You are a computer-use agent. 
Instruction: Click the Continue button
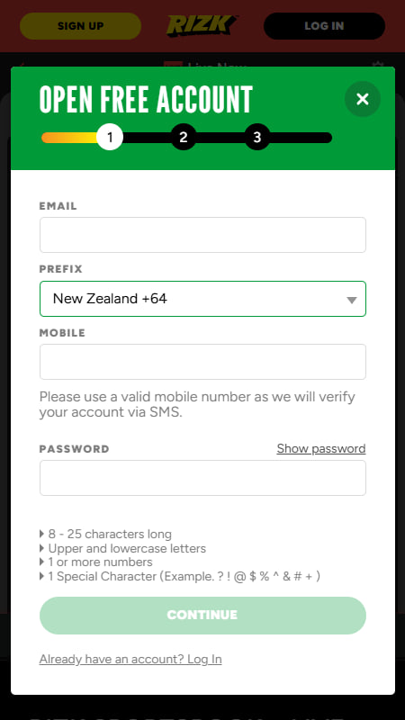click(202, 616)
